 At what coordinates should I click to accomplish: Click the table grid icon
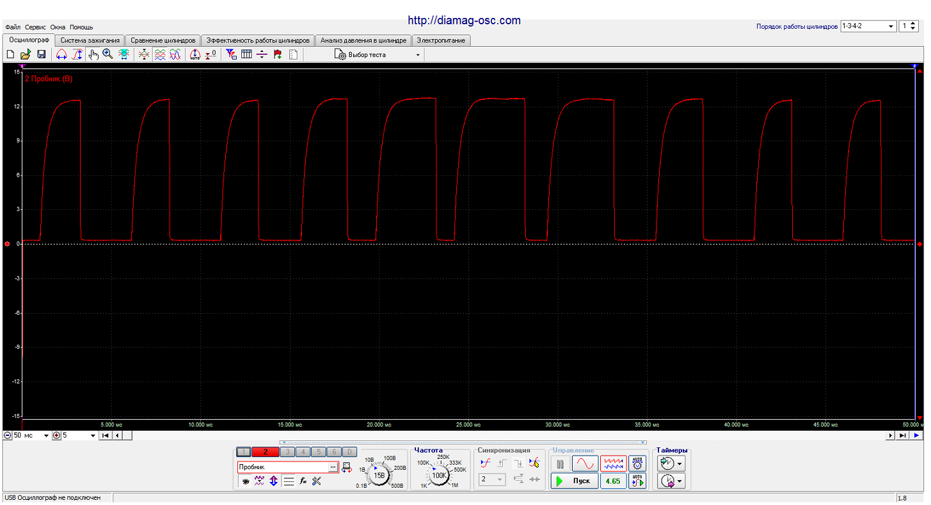[x=246, y=54]
